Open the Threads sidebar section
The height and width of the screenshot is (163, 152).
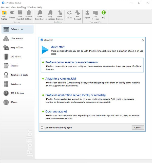17,66
